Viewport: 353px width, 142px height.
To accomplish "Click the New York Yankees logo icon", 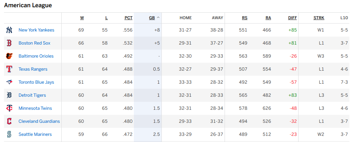I will coord(9,30).
